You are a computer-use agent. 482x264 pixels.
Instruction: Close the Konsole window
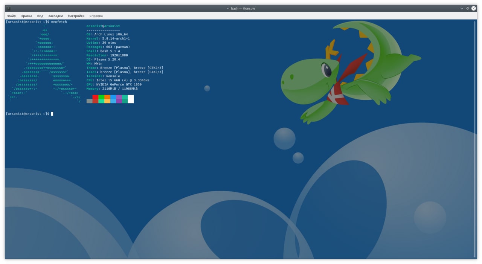474,8
